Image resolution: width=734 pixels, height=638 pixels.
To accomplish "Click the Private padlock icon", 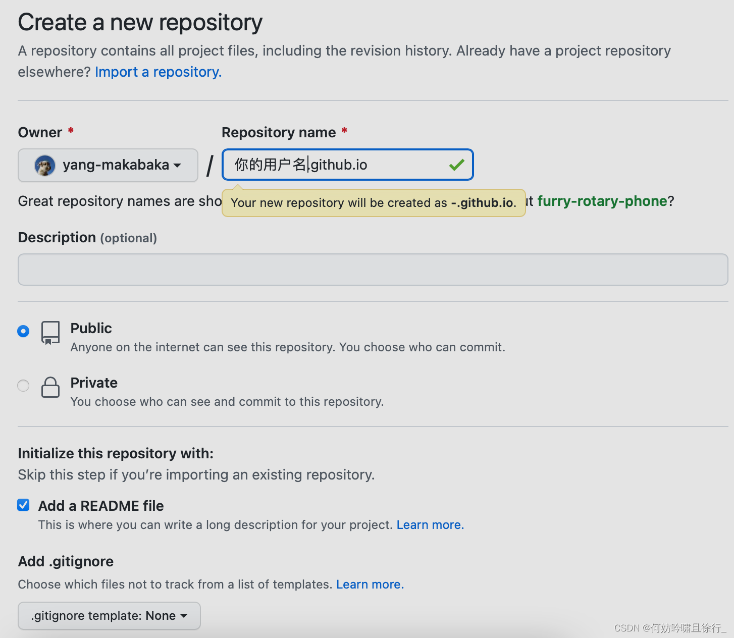I will [50, 387].
